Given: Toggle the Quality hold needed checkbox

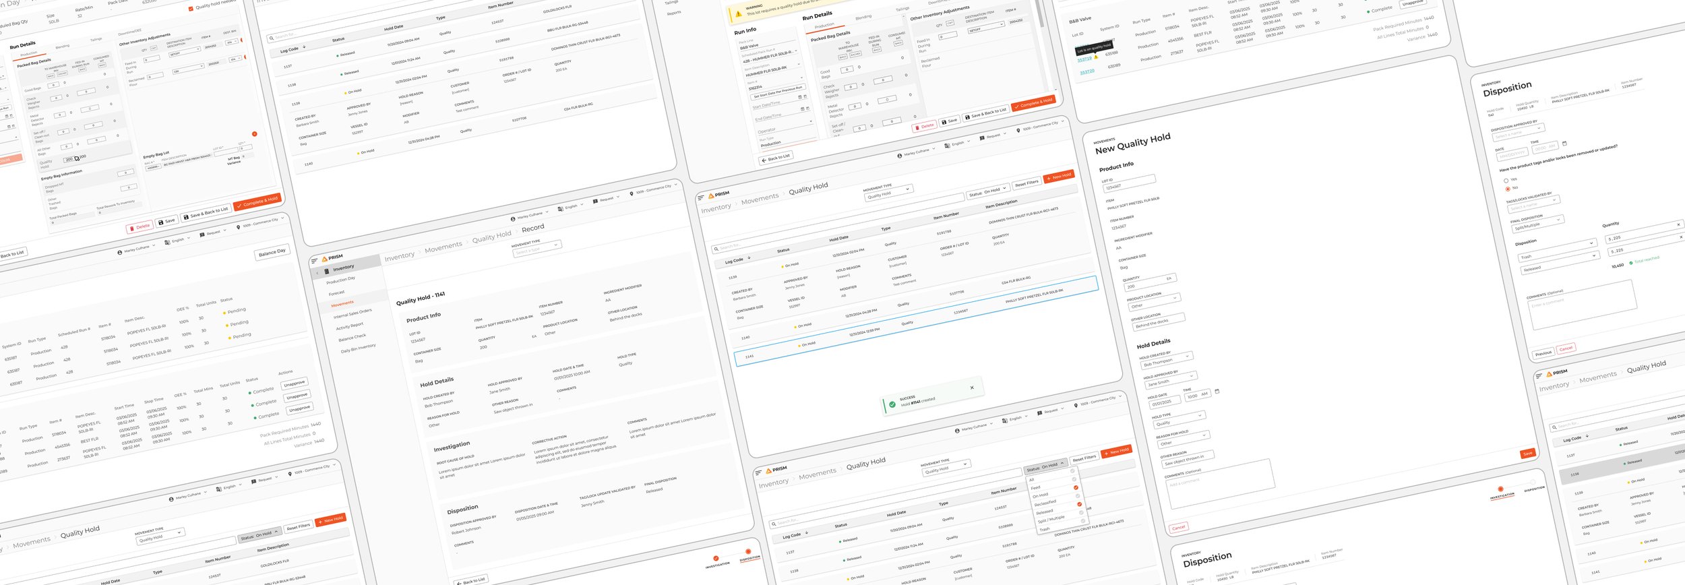Looking at the screenshot, I should 191,9.
